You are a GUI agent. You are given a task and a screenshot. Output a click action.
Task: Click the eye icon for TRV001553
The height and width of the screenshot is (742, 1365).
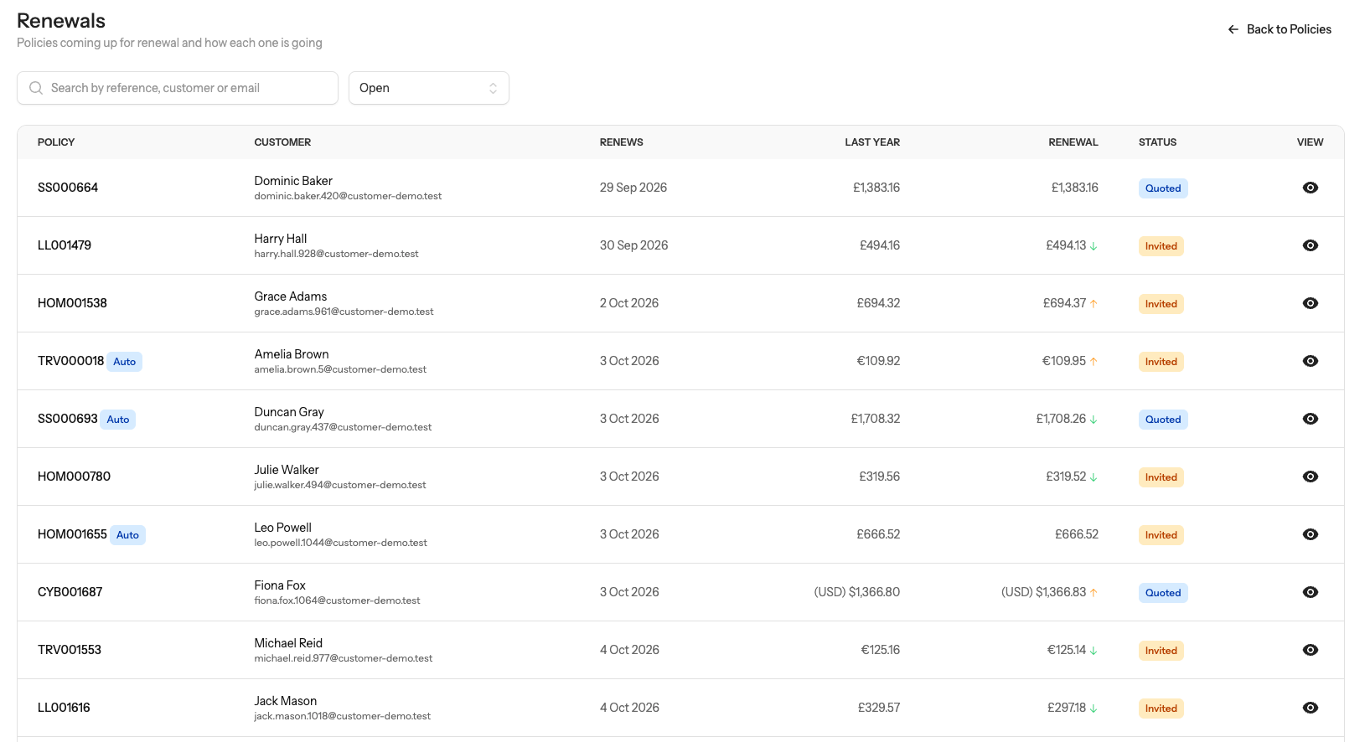[1311, 650]
